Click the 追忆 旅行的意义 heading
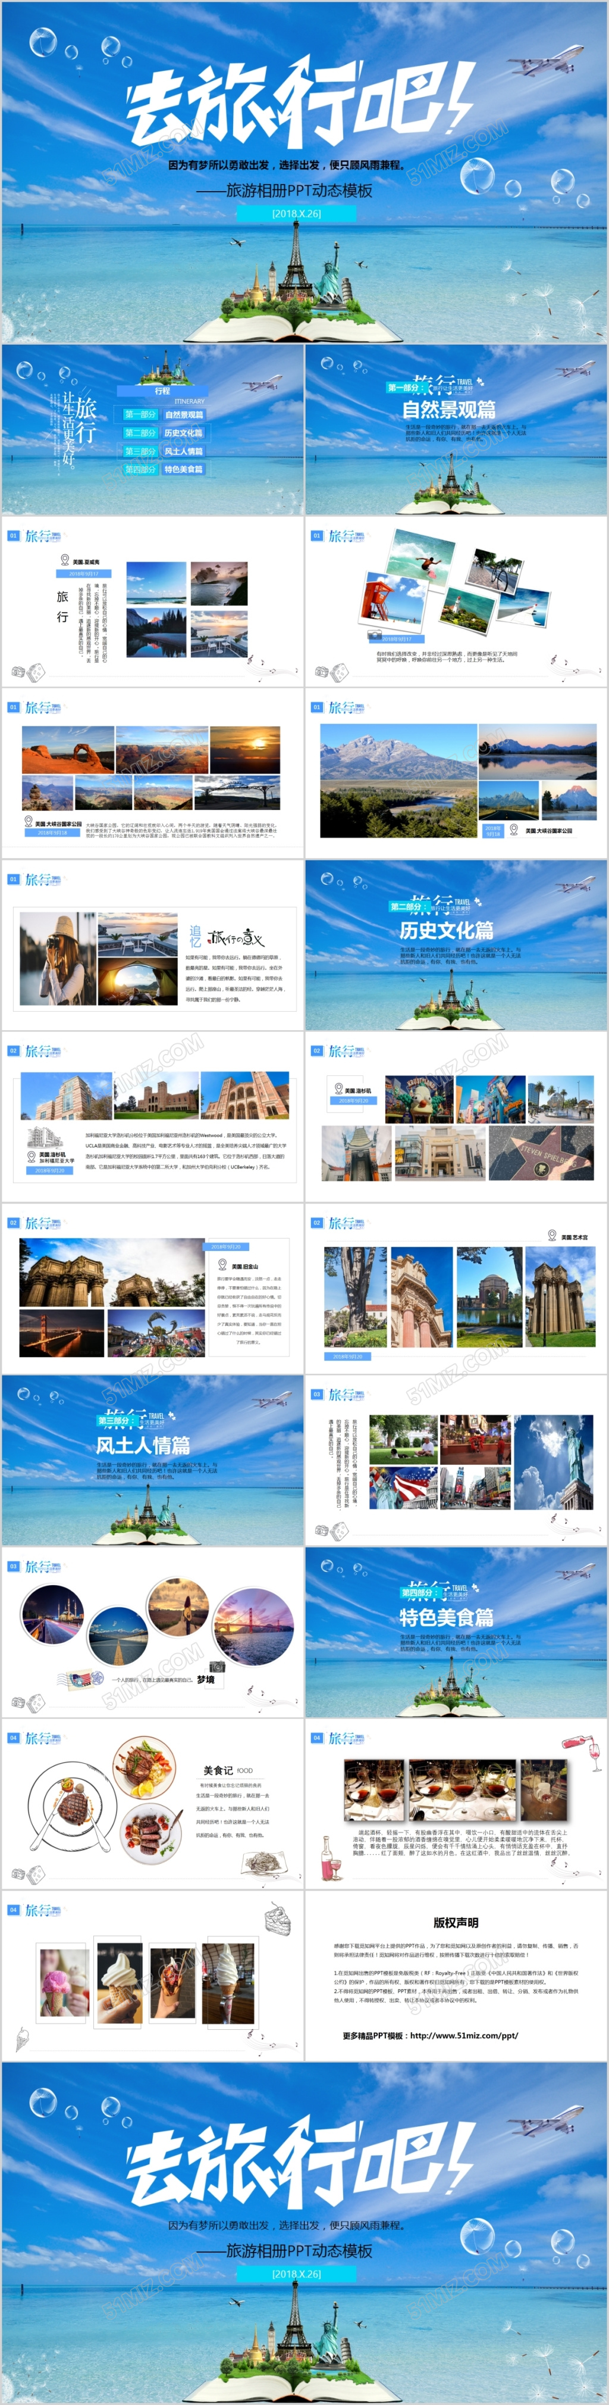This screenshot has width=609, height=2405. coord(227,937)
